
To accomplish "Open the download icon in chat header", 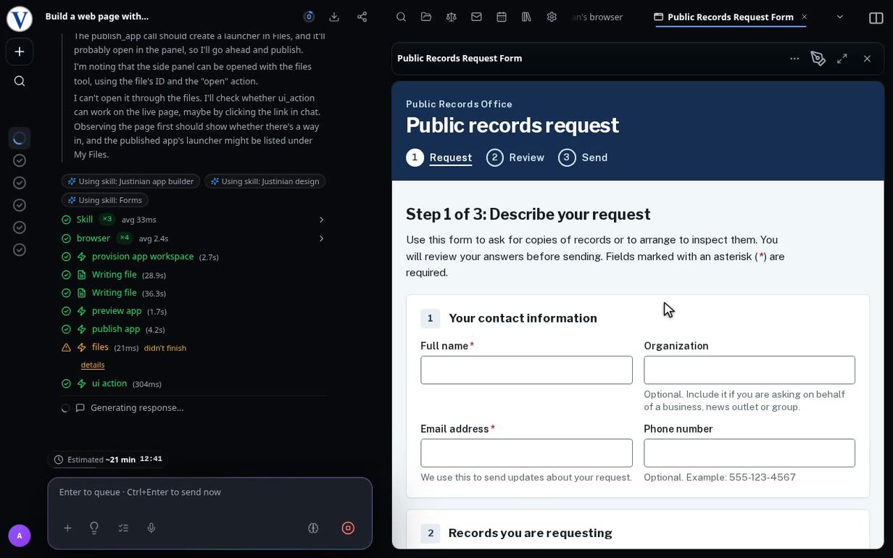I will 334,17.
